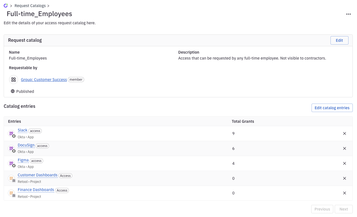Click the Slack Okta app icon

[12, 134]
